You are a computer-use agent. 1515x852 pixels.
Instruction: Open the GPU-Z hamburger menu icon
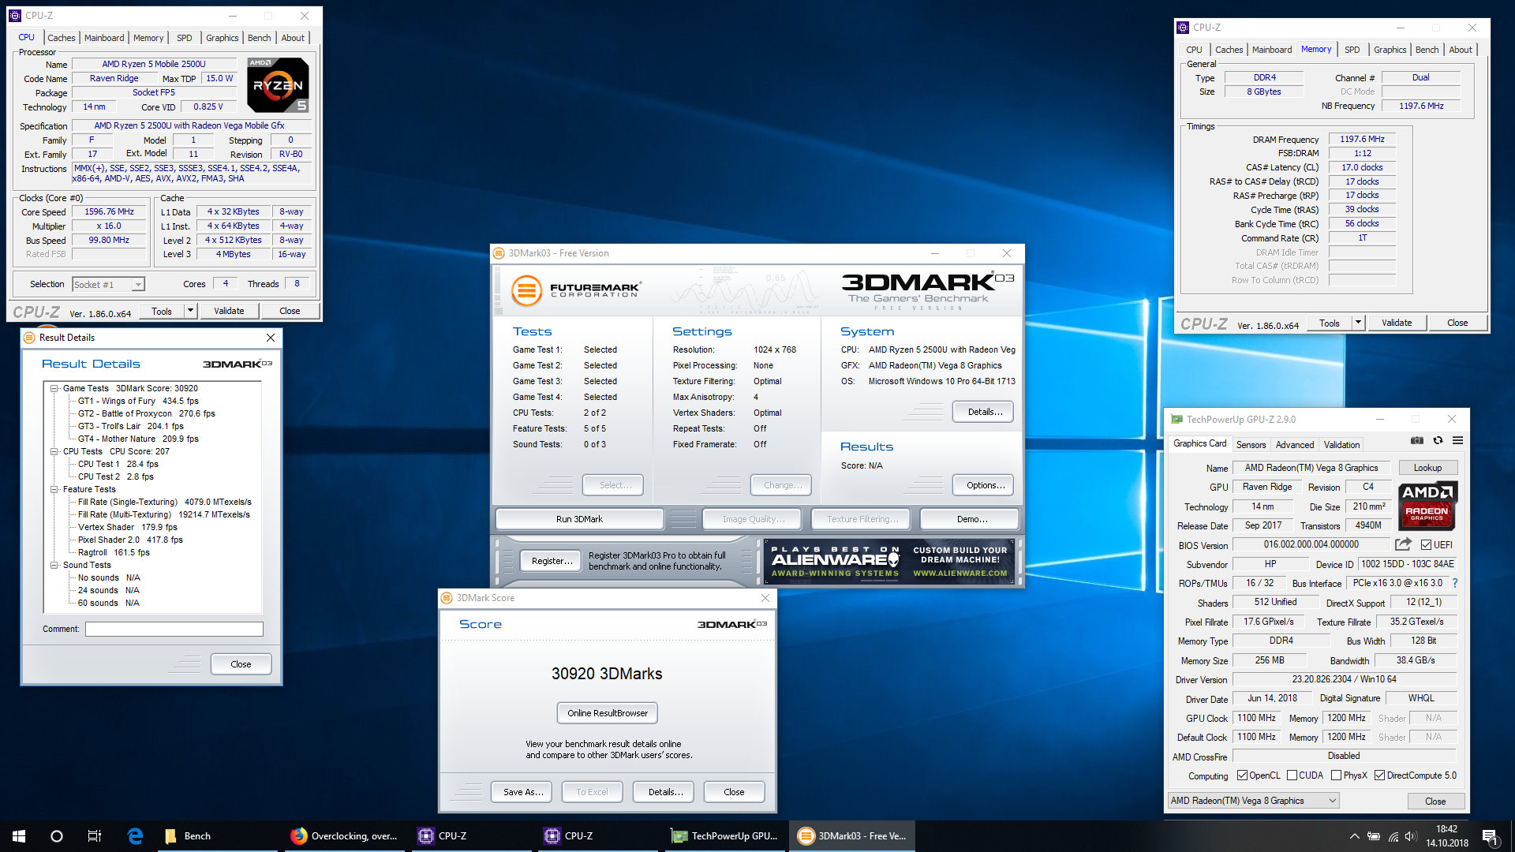point(1457,441)
